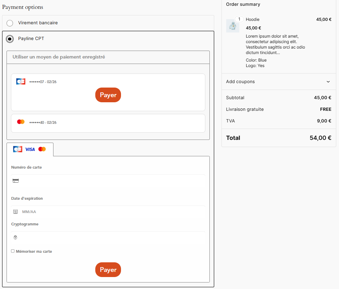Open the Hoodie product thumbnail
339x289 pixels.
click(x=233, y=26)
